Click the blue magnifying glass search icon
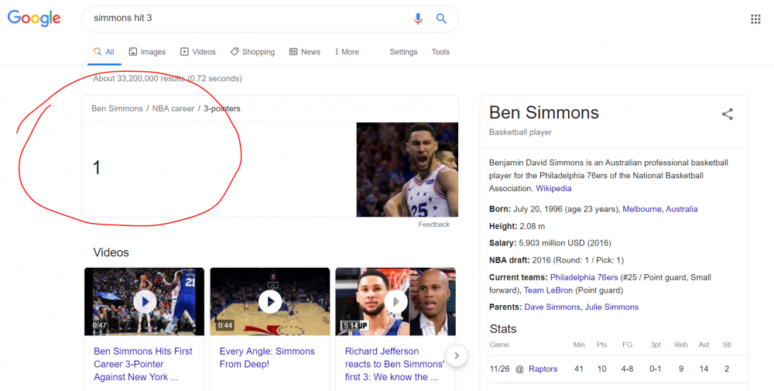The width and height of the screenshot is (774, 391). point(441,19)
